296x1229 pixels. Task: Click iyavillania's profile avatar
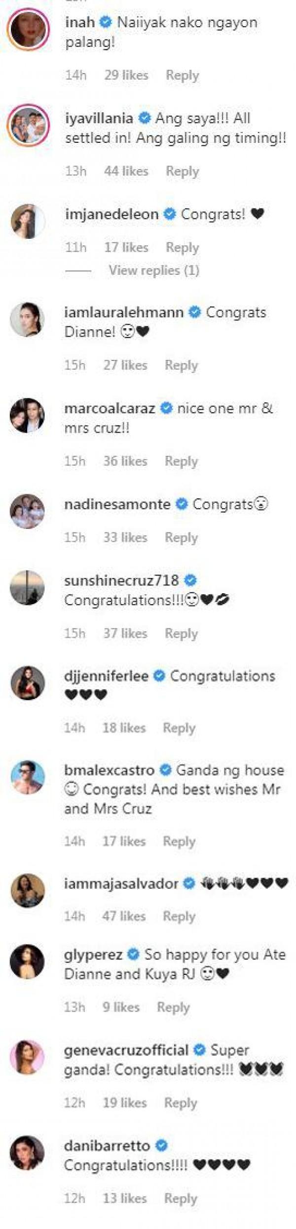click(x=29, y=126)
